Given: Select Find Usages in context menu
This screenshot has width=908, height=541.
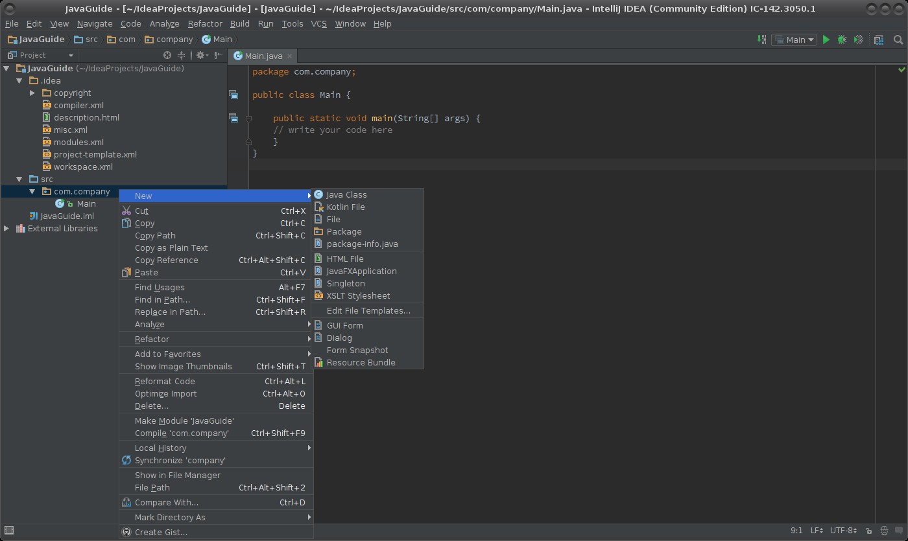Looking at the screenshot, I should [216, 287].
